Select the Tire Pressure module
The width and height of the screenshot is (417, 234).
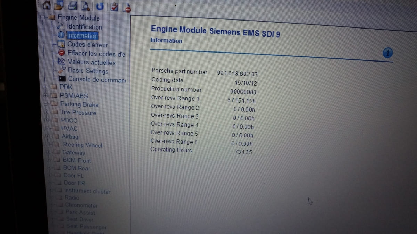point(78,113)
